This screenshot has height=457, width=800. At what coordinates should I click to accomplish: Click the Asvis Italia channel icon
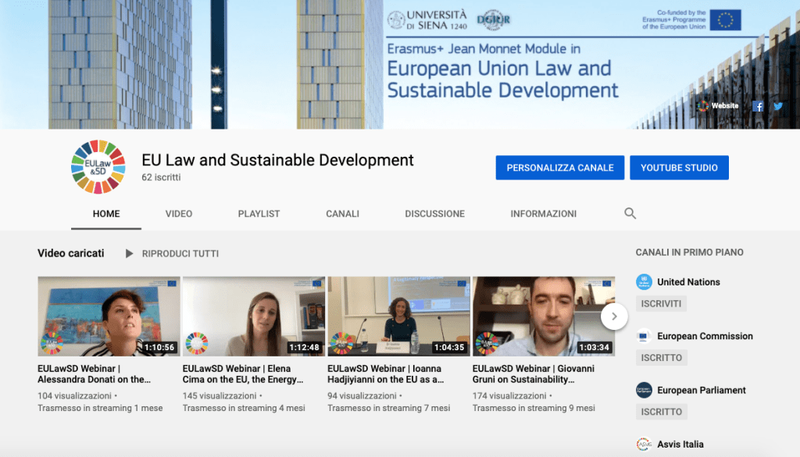point(644,444)
